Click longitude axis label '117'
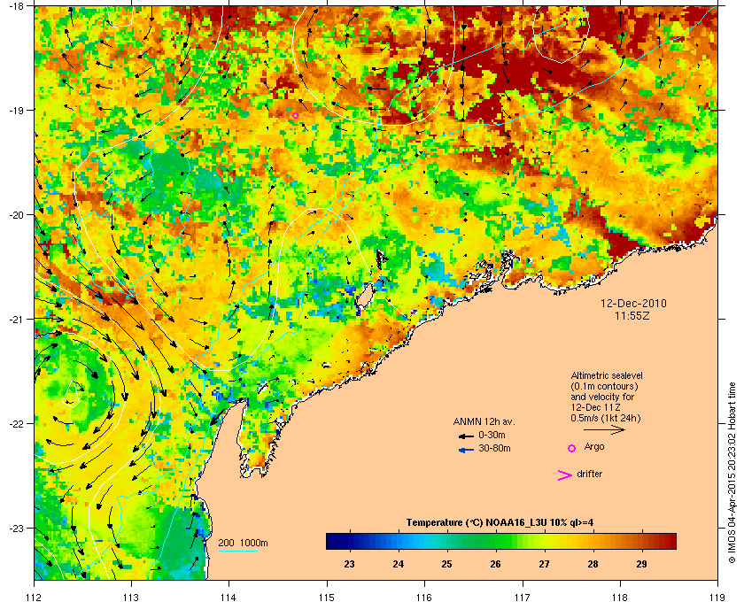Screen dimensions: 744x602 click(523, 598)
